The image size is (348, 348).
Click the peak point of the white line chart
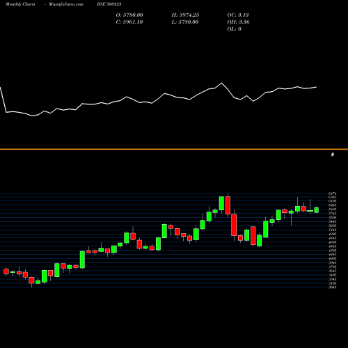(221, 83)
